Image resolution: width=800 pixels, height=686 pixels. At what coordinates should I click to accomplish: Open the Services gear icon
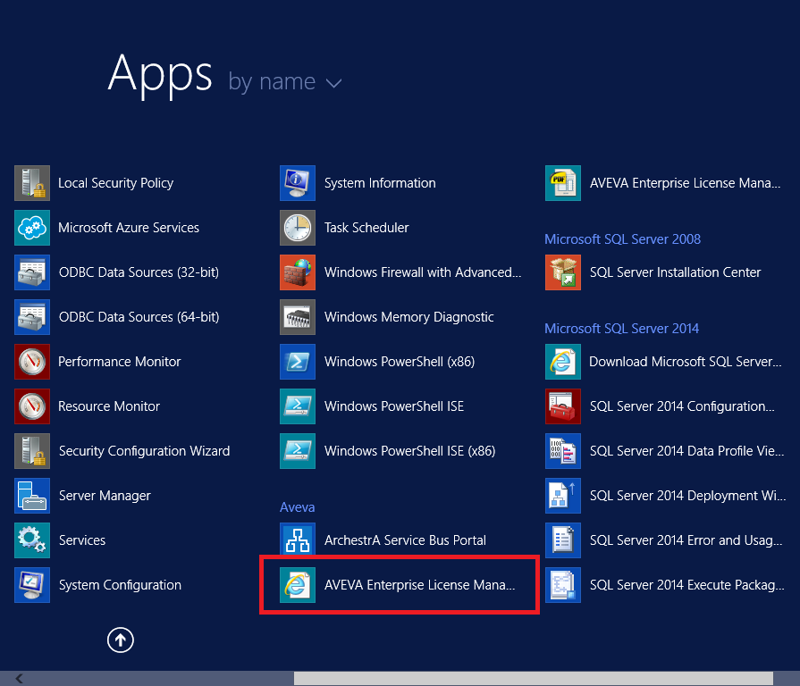pos(32,540)
